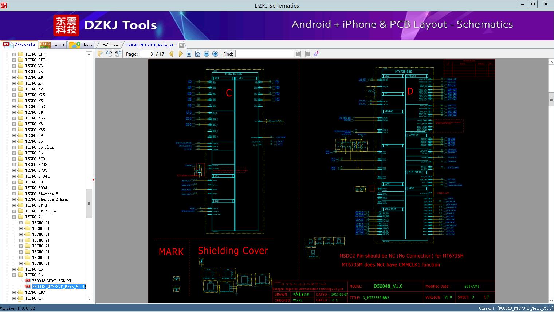The height and width of the screenshot is (312, 554).
Task: Click the find next icon
Action: click(x=307, y=54)
